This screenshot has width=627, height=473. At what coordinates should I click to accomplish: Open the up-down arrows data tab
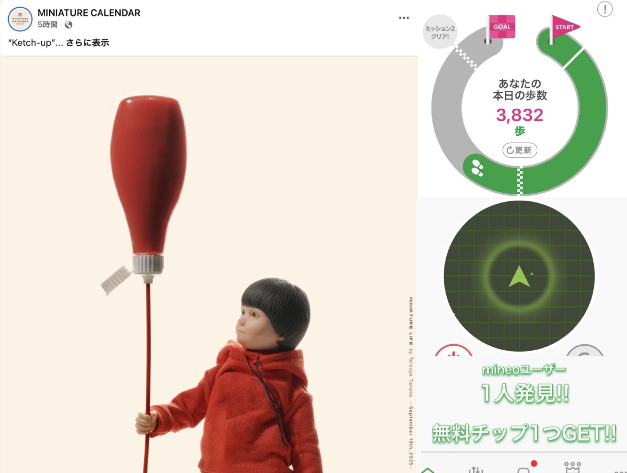click(477, 469)
